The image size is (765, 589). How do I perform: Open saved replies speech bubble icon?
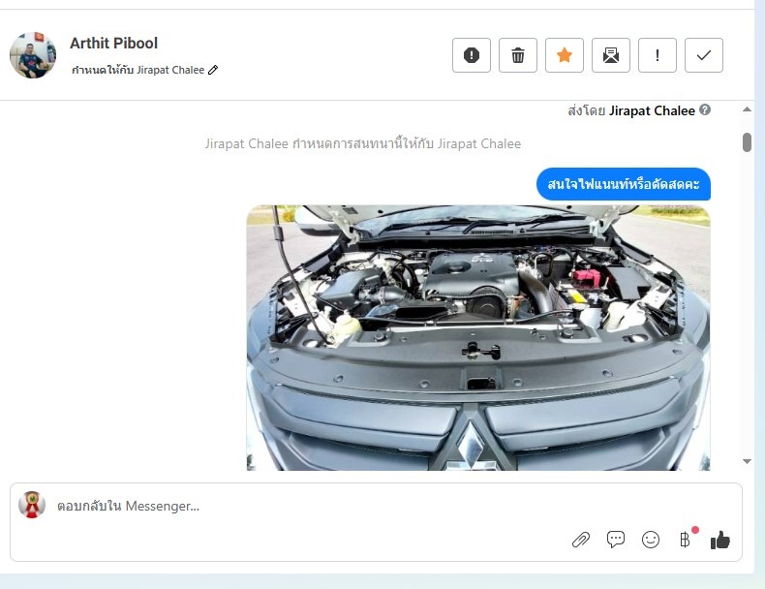pos(616,540)
